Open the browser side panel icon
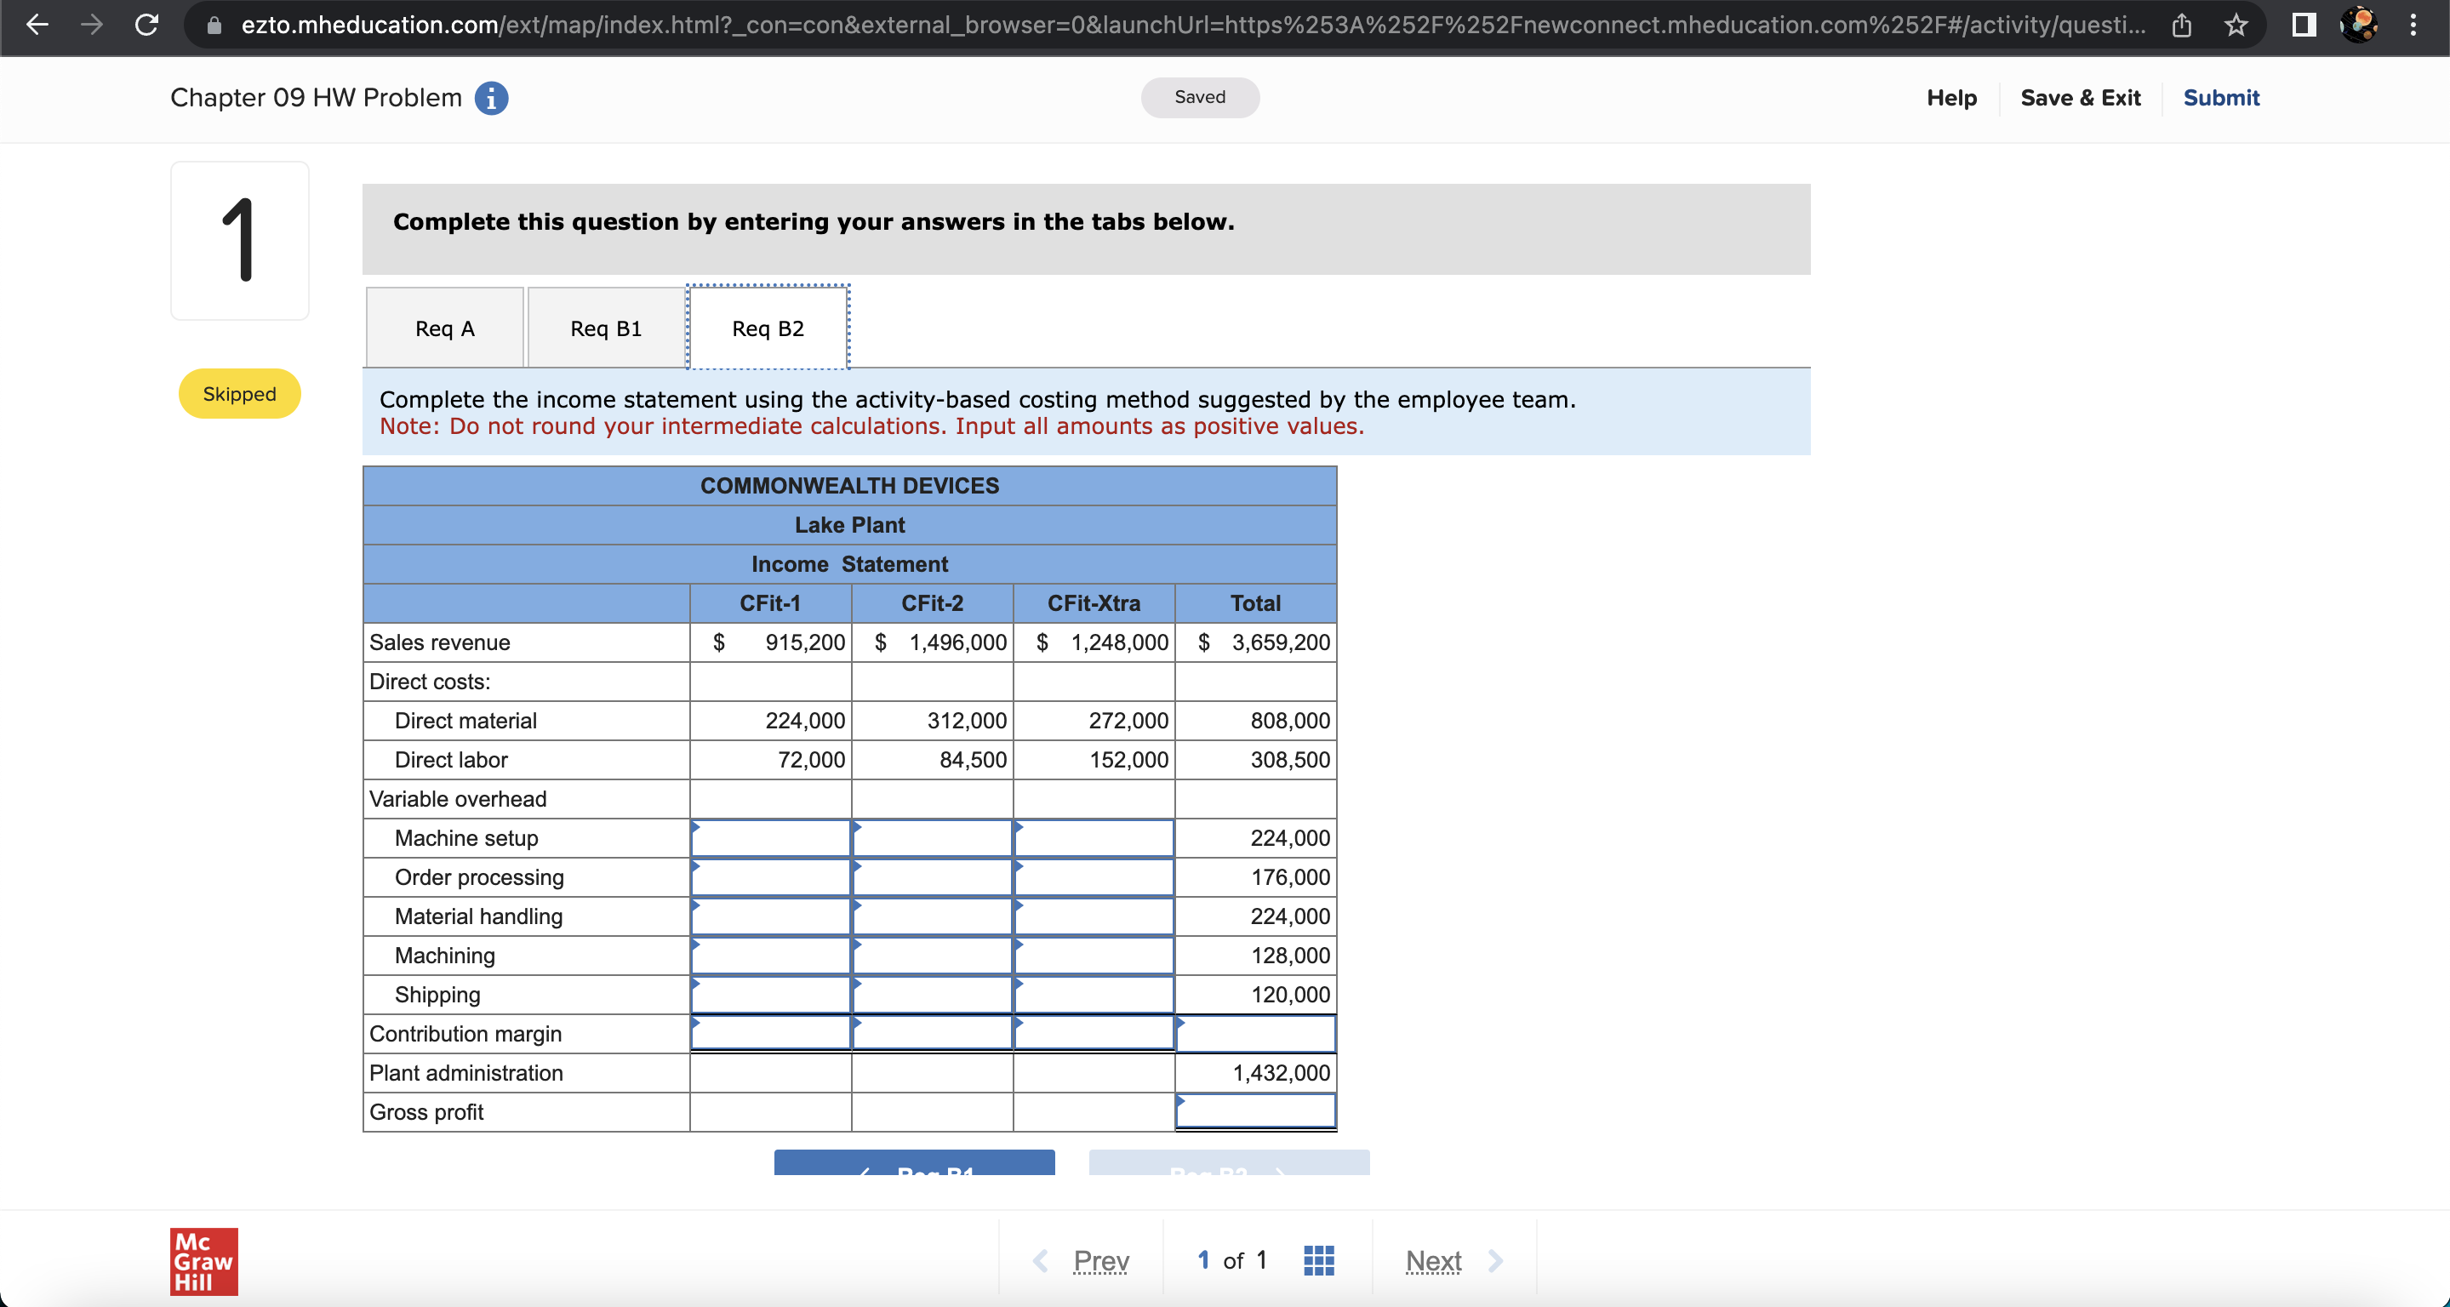Image resolution: width=2450 pixels, height=1307 pixels. (x=2304, y=25)
